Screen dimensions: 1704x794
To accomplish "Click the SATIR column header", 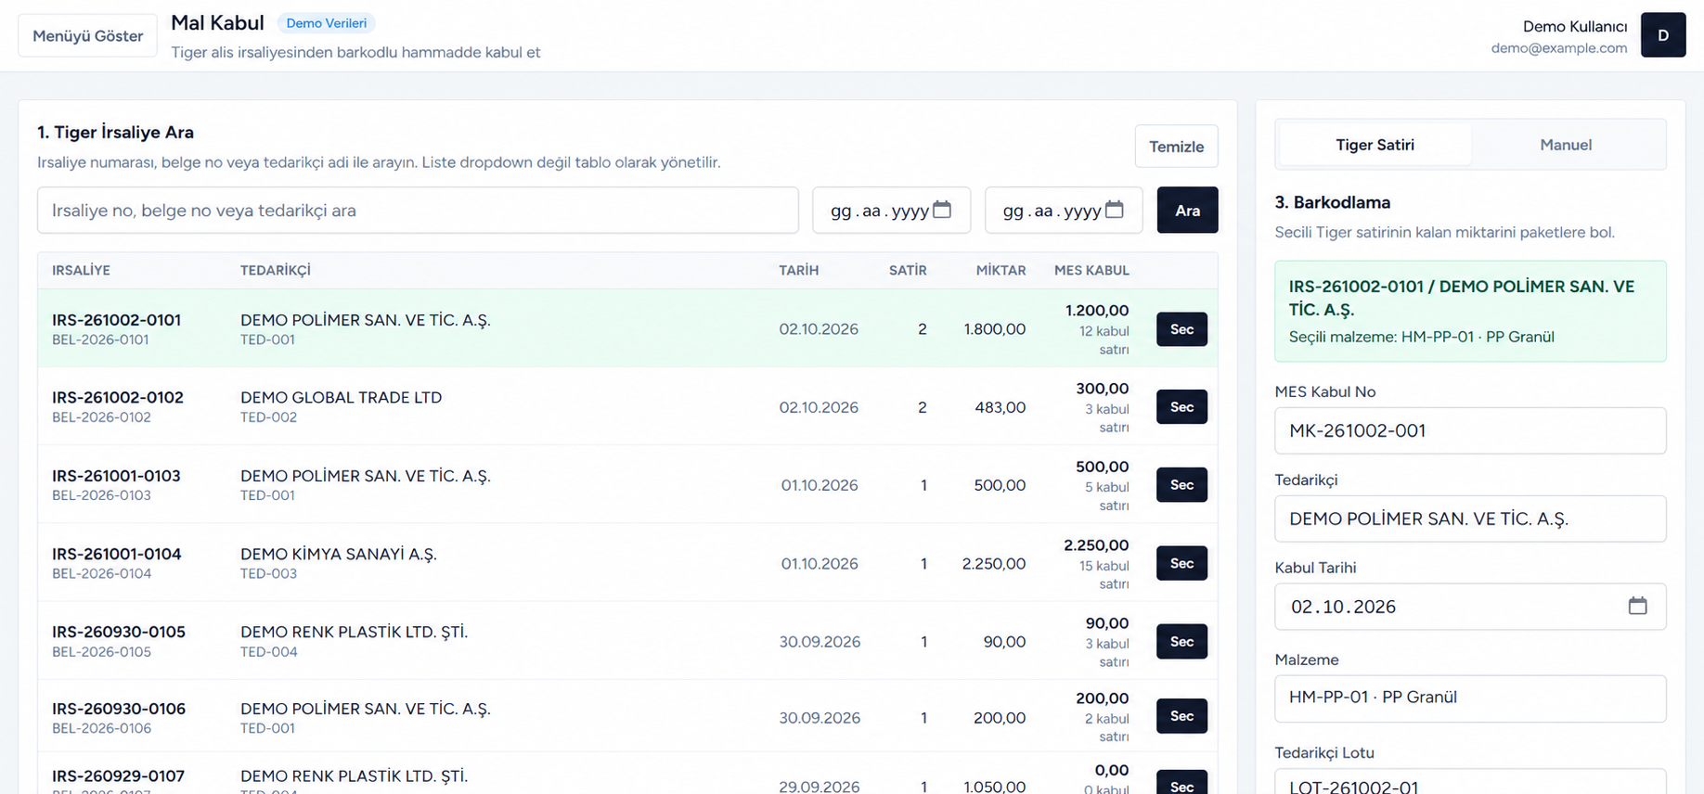I will (x=908, y=271).
